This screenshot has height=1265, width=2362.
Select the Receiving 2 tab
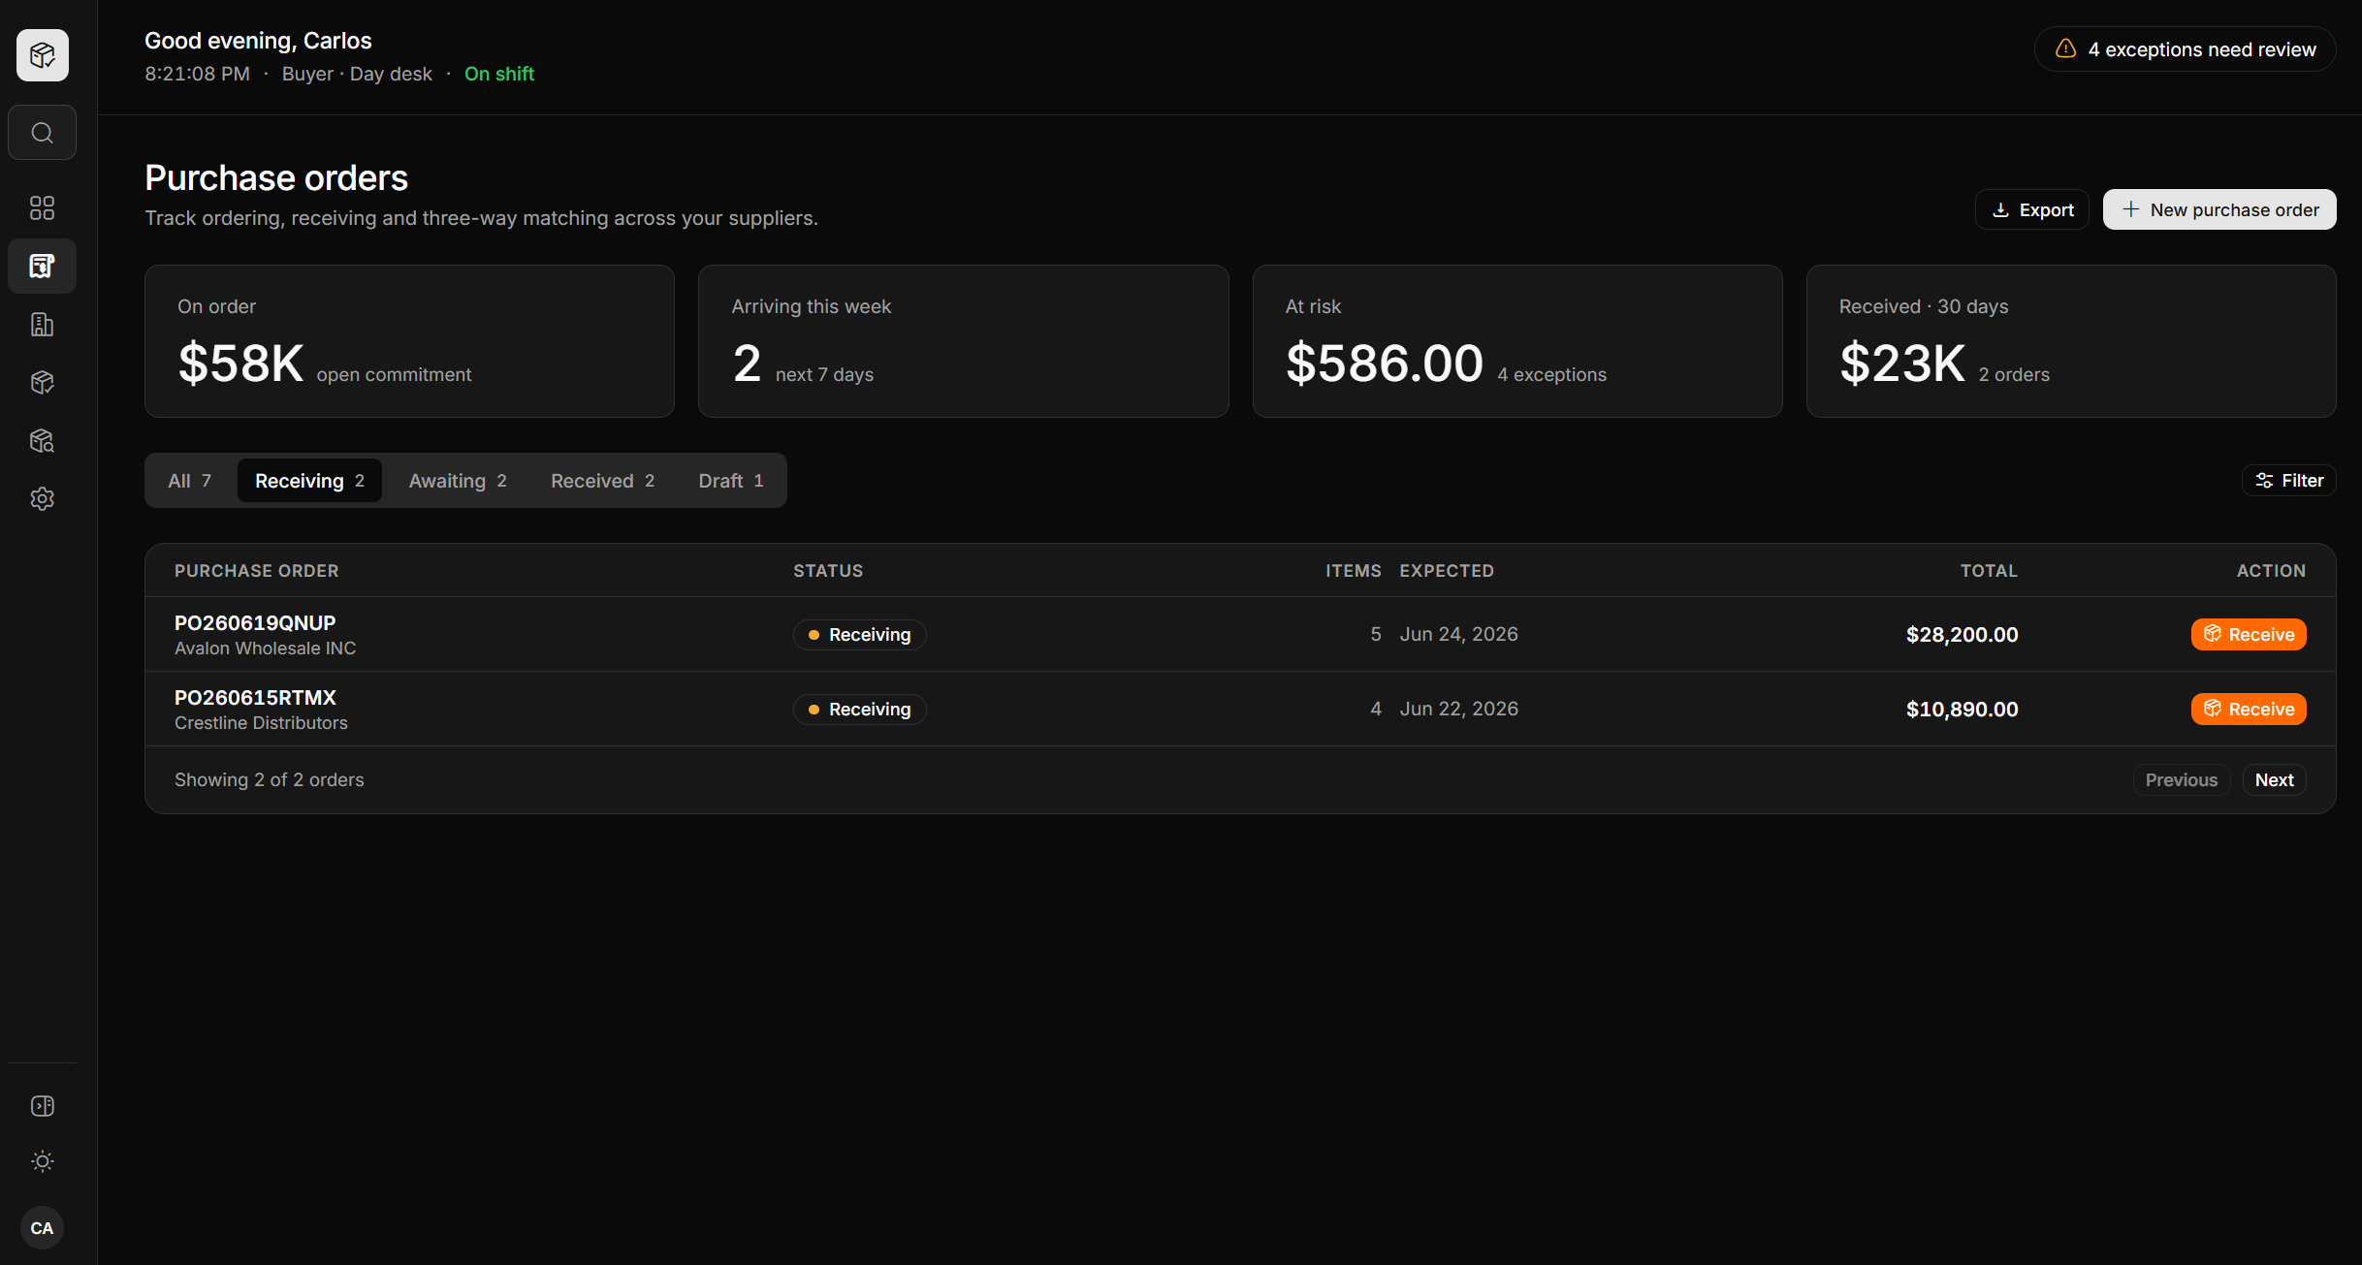[309, 480]
